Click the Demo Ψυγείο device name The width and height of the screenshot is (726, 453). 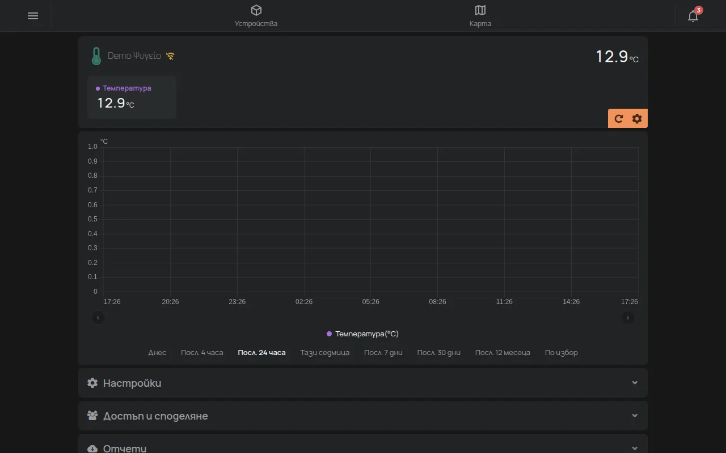pyautogui.click(x=134, y=56)
